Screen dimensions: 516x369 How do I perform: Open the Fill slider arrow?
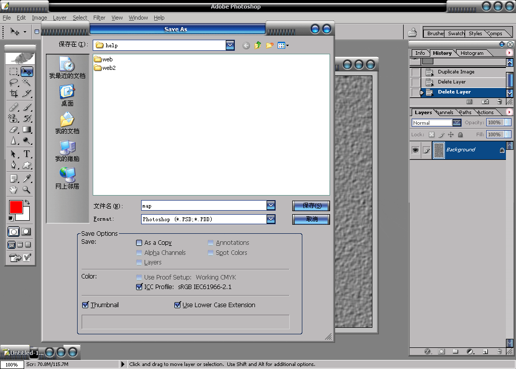[x=508, y=134]
